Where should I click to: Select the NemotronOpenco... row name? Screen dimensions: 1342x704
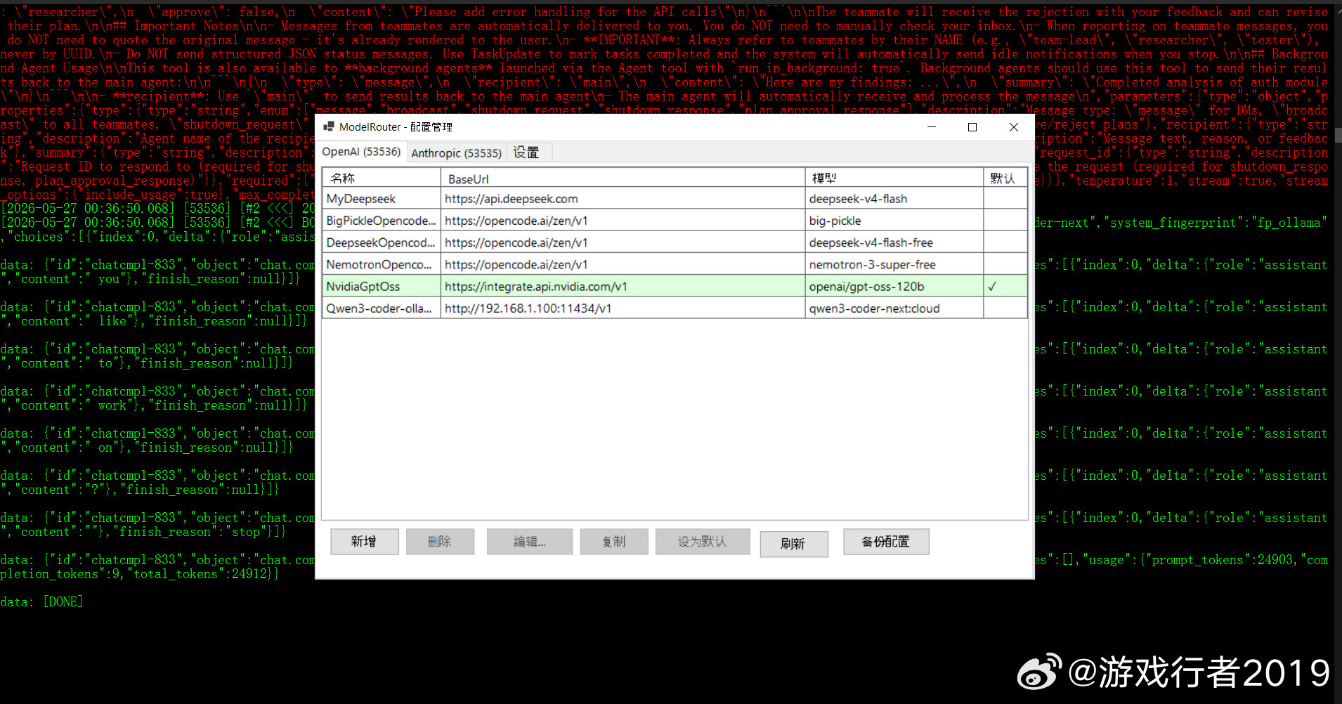(x=382, y=264)
